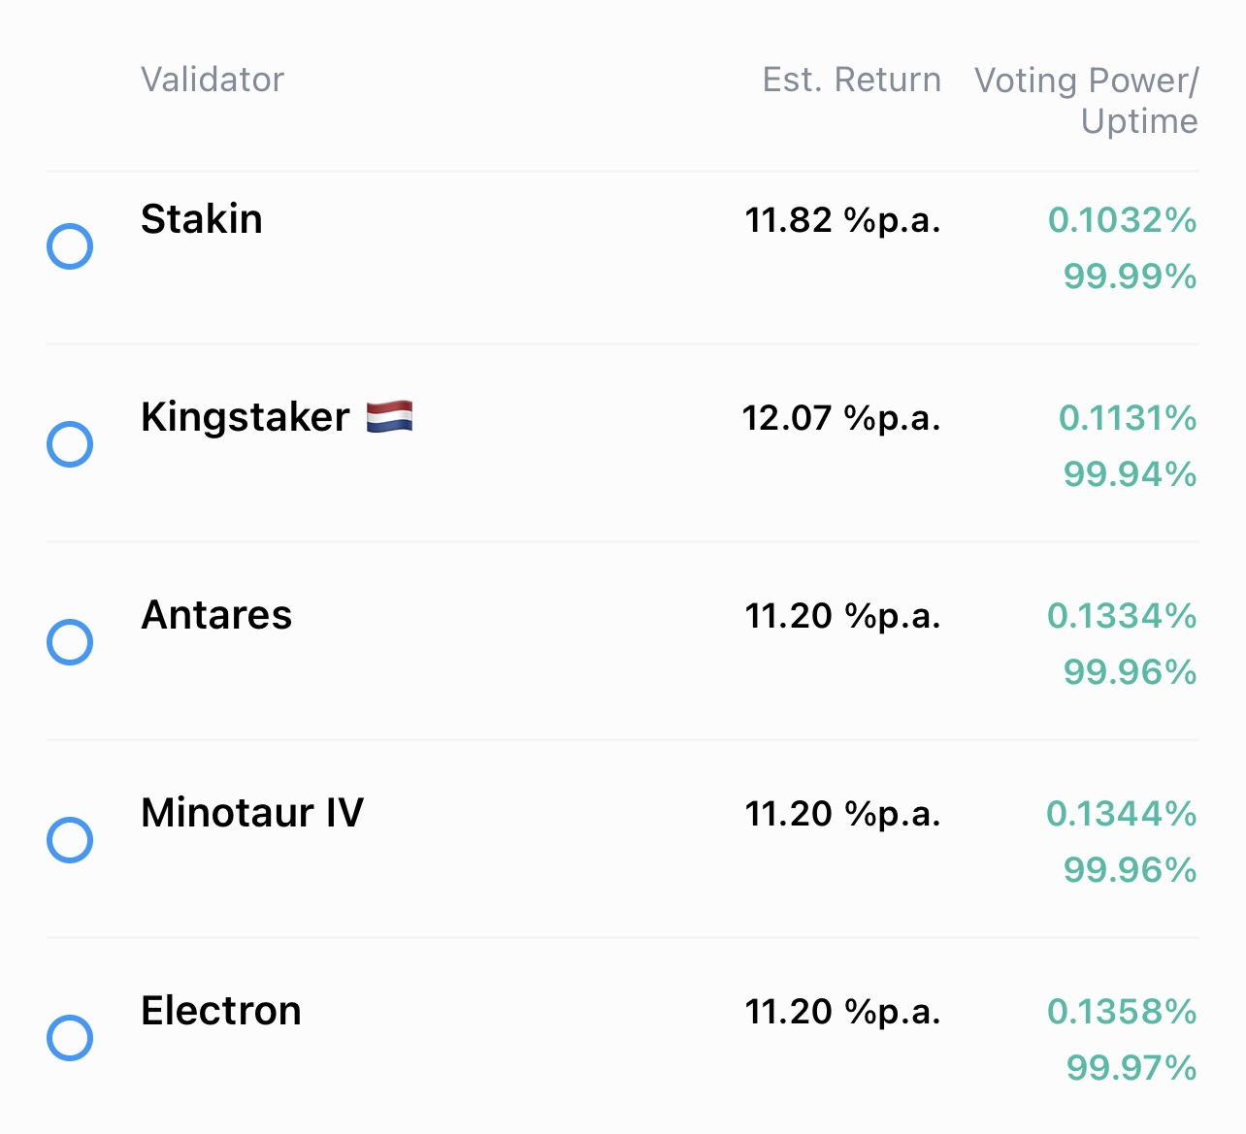The width and height of the screenshot is (1246, 1134).
Task: Click the Validator column header
Action: coord(213,80)
